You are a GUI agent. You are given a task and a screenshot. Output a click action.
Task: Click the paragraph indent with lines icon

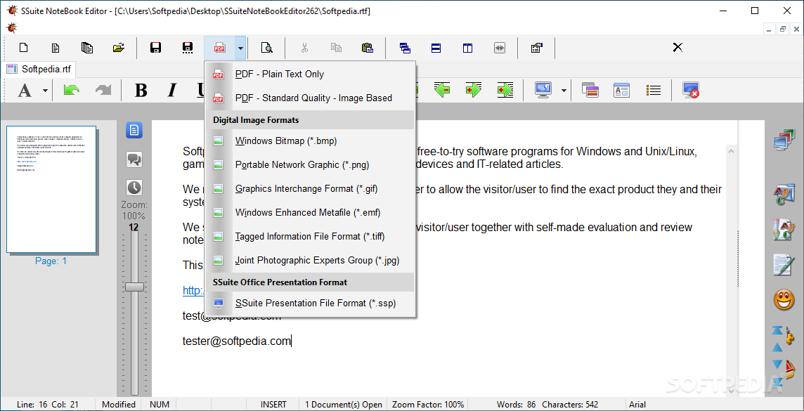pos(505,90)
